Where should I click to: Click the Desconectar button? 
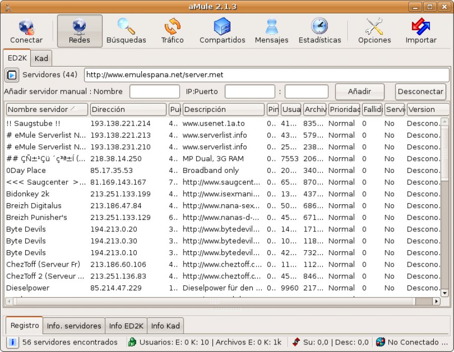point(420,91)
